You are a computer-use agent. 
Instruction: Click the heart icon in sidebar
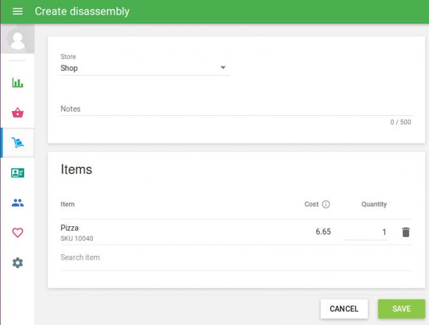[x=18, y=233]
